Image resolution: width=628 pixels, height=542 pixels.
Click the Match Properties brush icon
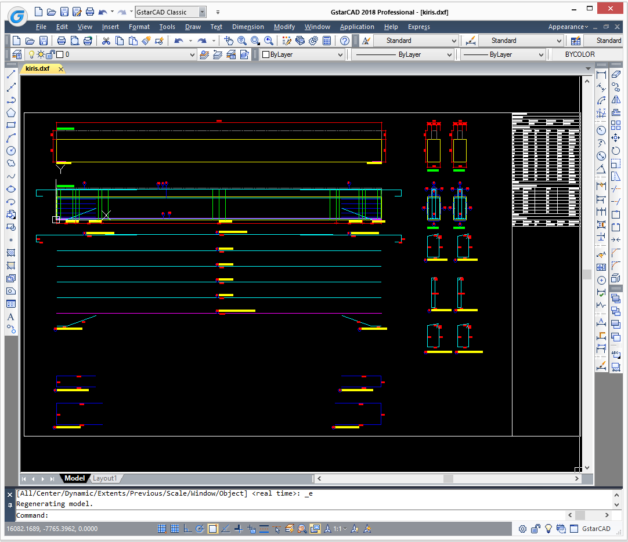click(x=146, y=41)
